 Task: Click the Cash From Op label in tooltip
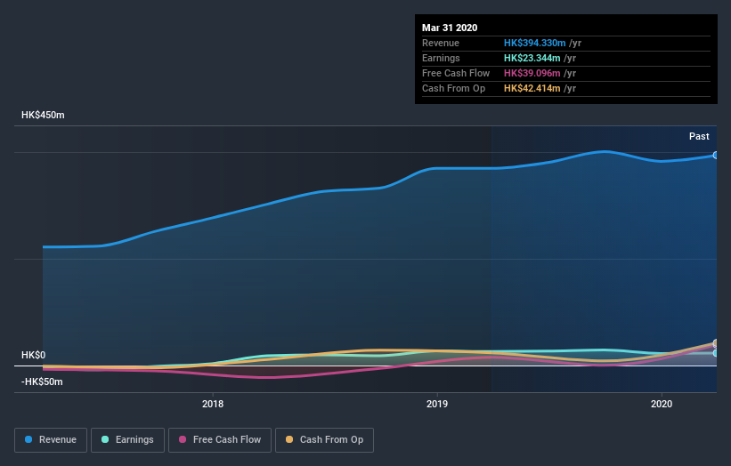click(x=453, y=88)
